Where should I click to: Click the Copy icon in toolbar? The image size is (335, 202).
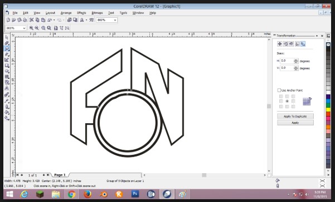[x=37, y=20]
